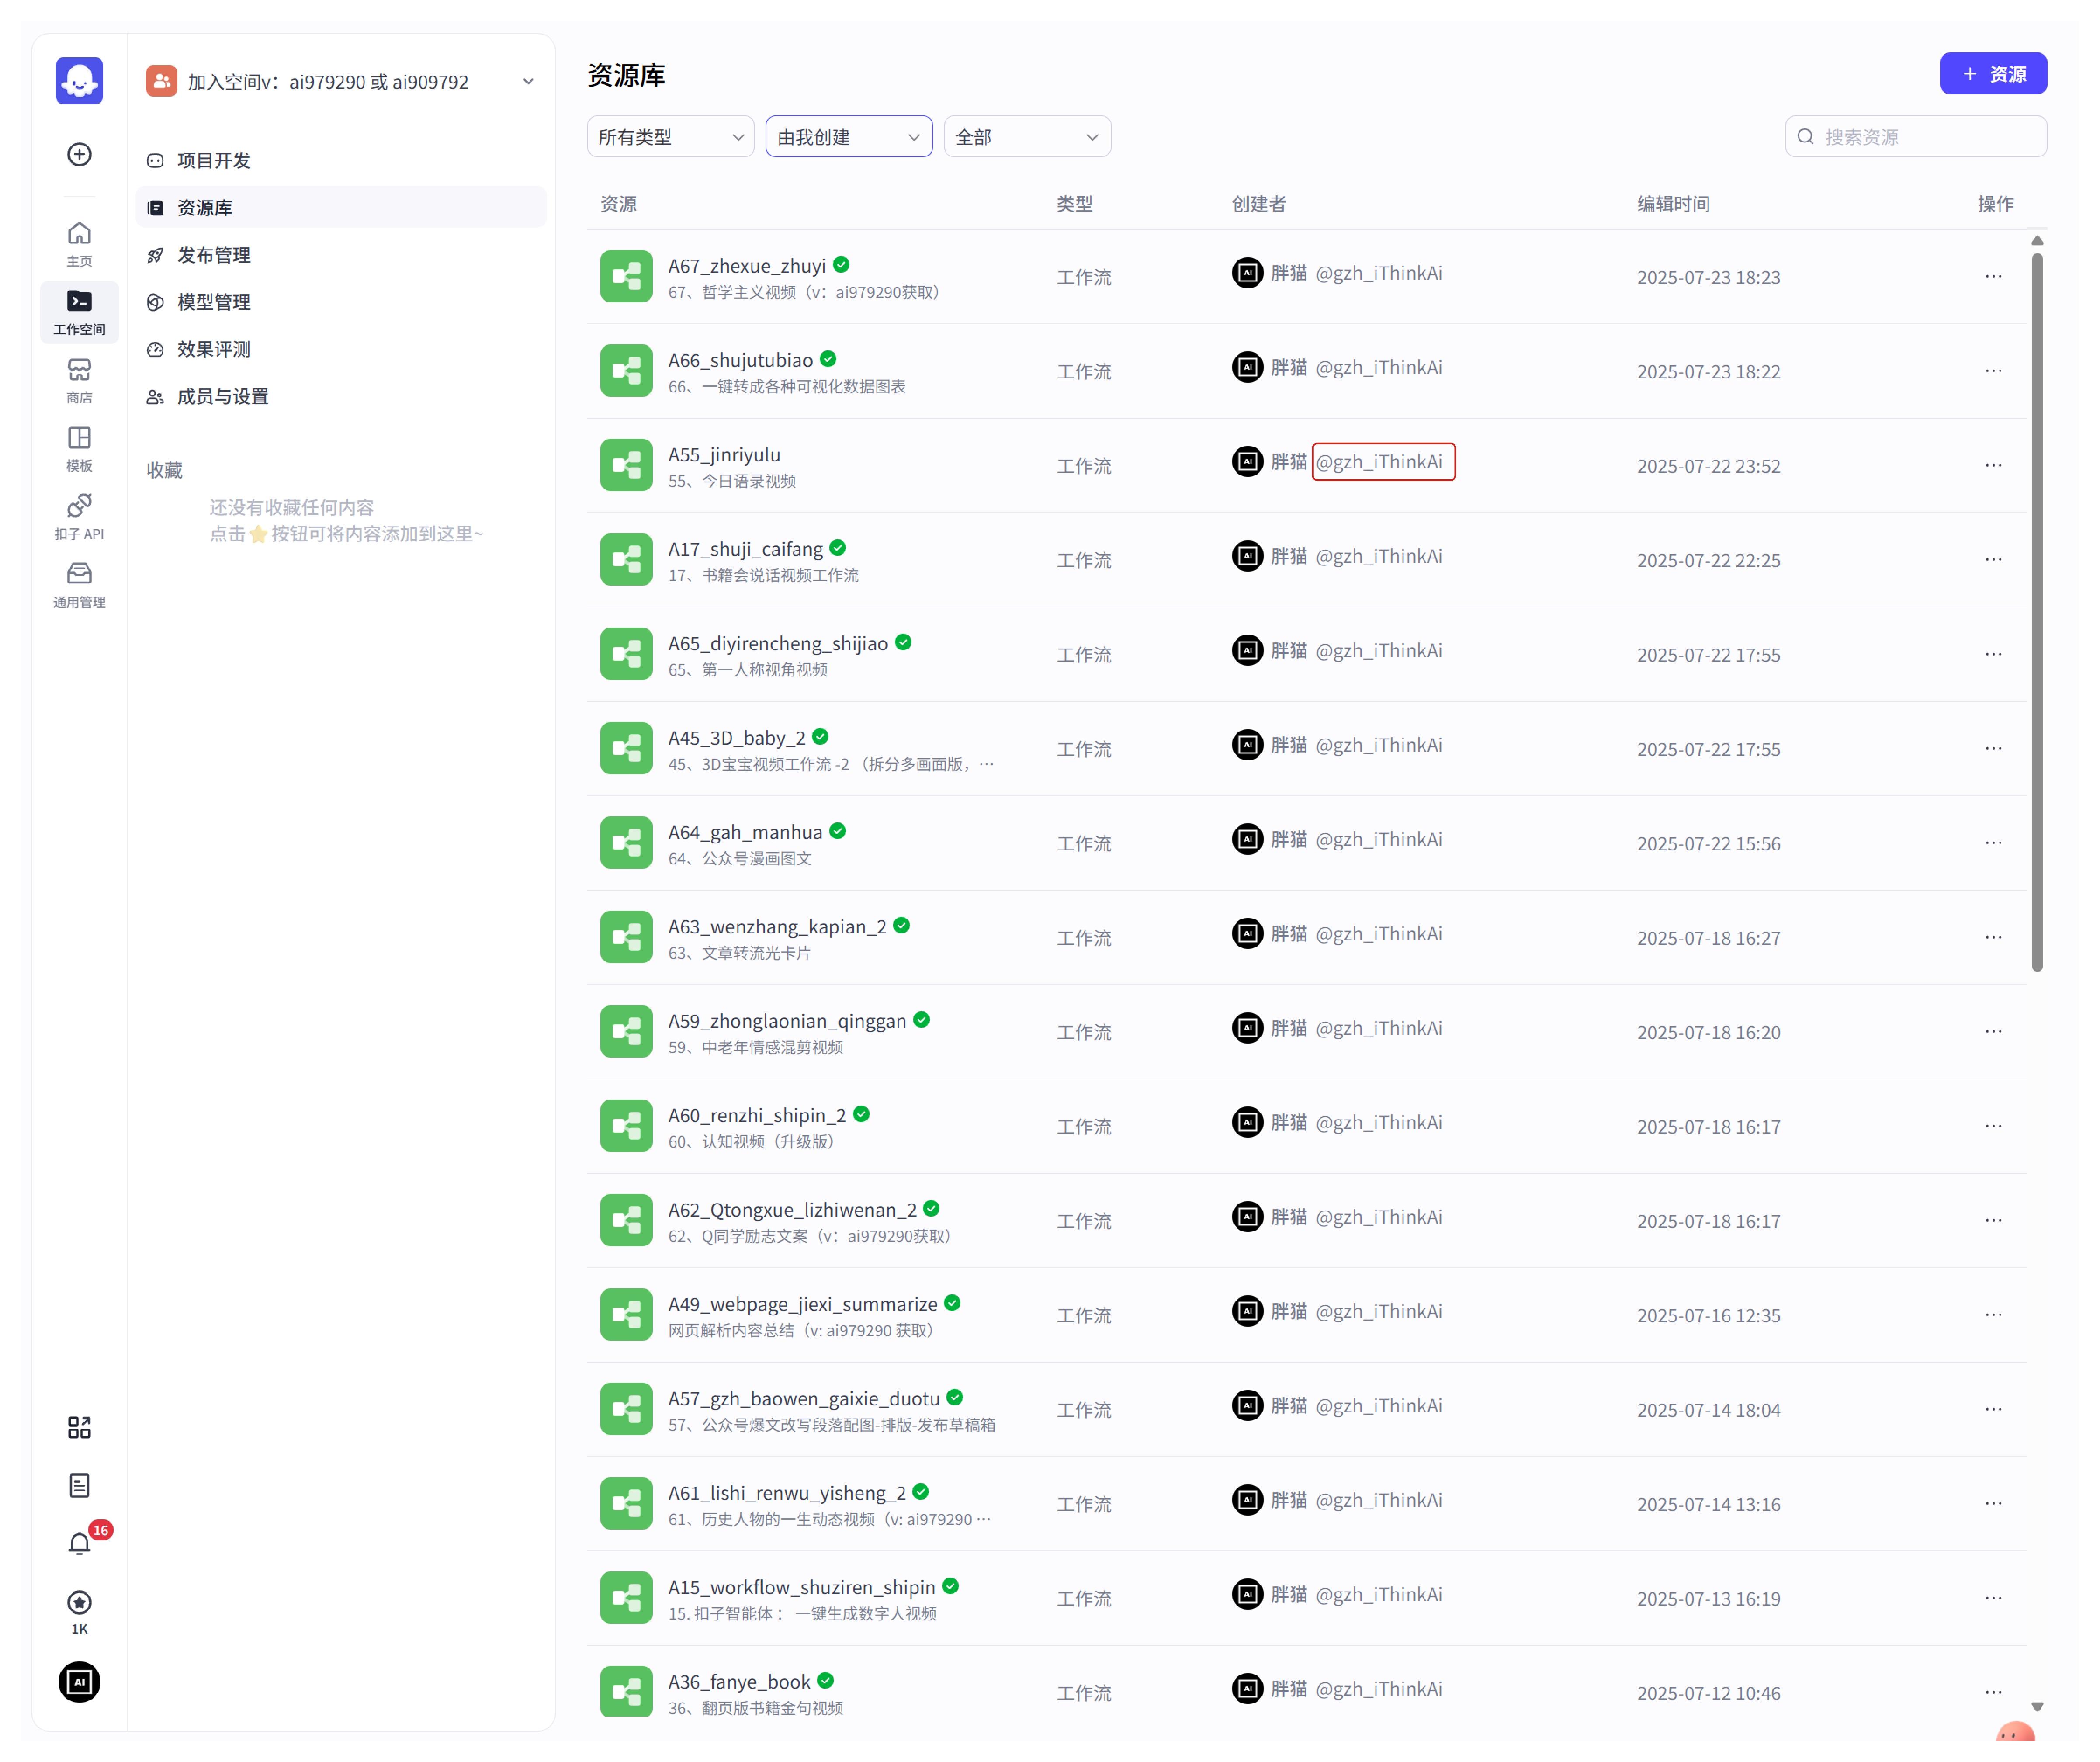The width and height of the screenshot is (2100, 1762).
Task: Open the 商店 store icon
Action: click(79, 379)
